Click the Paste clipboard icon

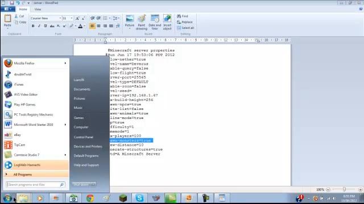tap(7, 19)
